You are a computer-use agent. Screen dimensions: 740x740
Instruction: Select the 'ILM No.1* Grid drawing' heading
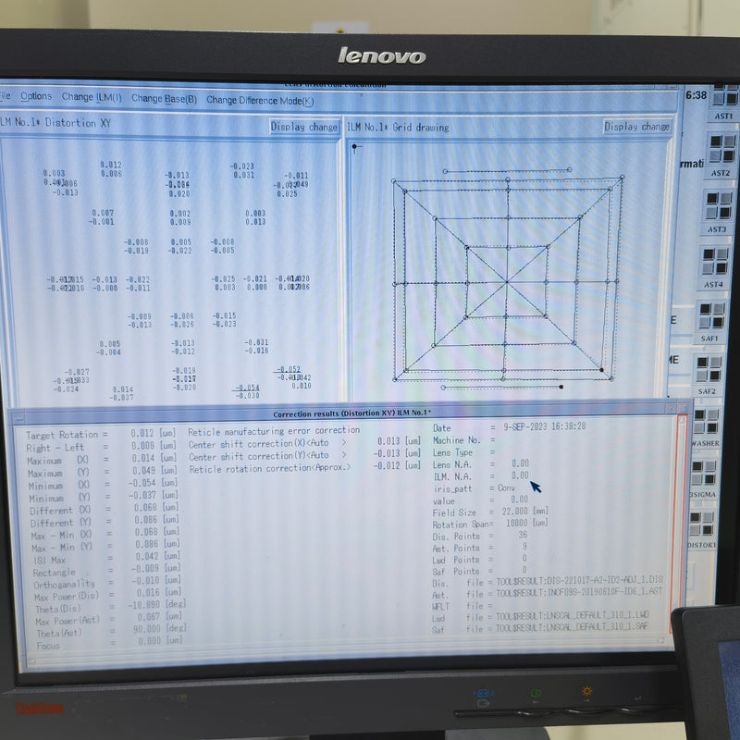(x=398, y=127)
